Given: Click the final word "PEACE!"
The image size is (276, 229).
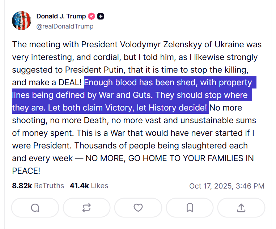Looking at the screenshot, I should [26, 170].
